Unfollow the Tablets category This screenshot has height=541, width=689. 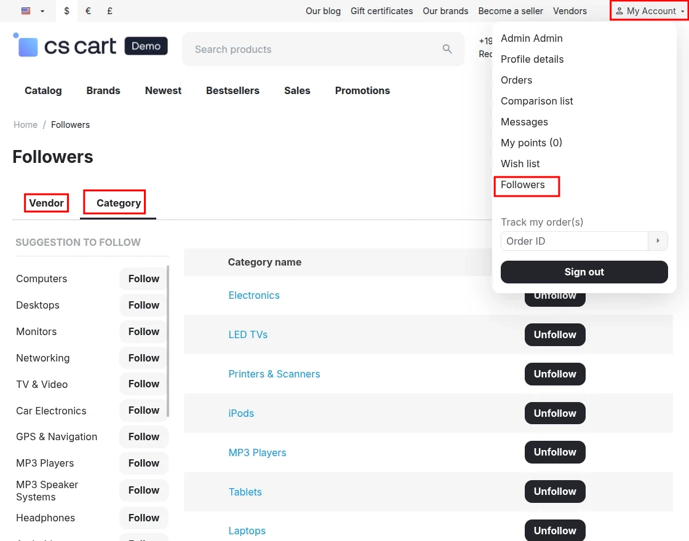click(555, 491)
